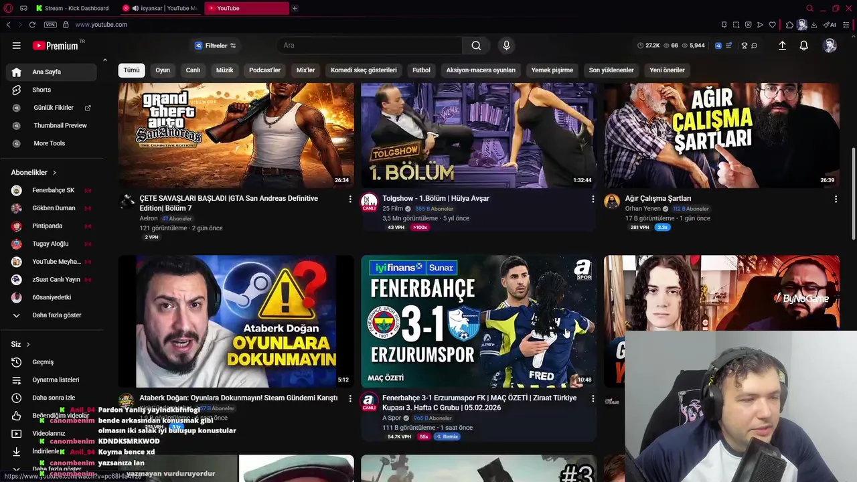Viewport: 857px width, 482px height.
Task: Click the YouTube search input field
Action: click(370, 46)
